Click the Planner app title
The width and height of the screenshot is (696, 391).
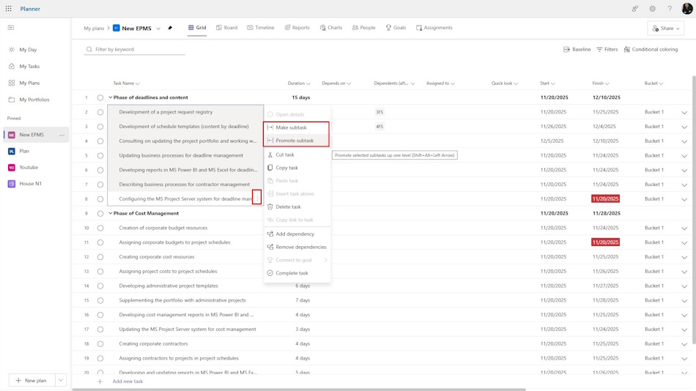[x=30, y=9]
